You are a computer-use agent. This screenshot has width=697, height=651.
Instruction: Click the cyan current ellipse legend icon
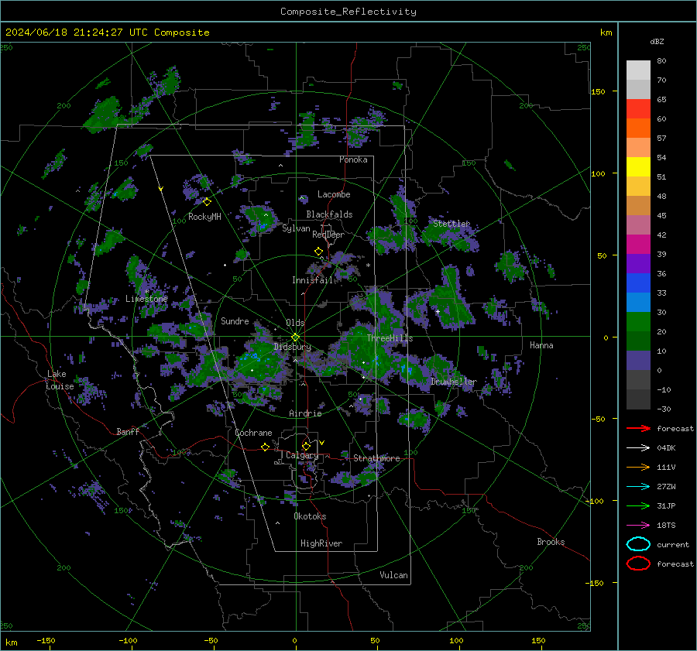pyautogui.click(x=638, y=544)
